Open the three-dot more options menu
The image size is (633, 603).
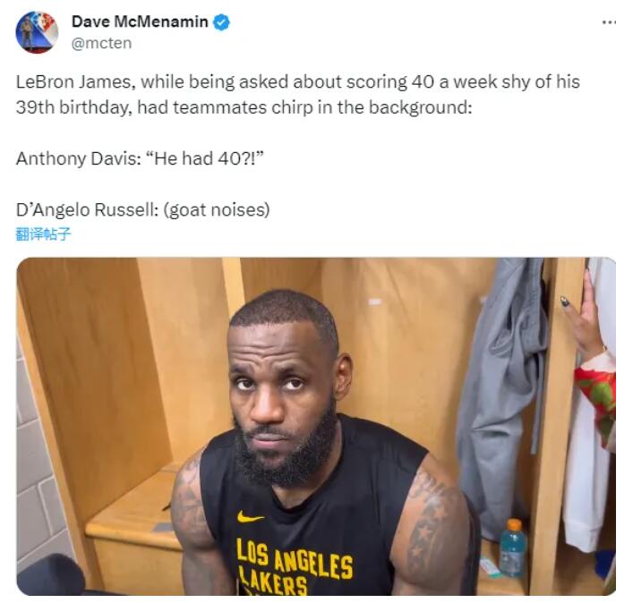tap(609, 22)
